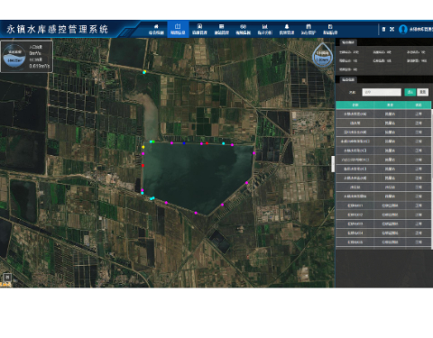The image size is (433, 338).
Task: Open the bell alarm icon nav item
Action: coord(287,30)
